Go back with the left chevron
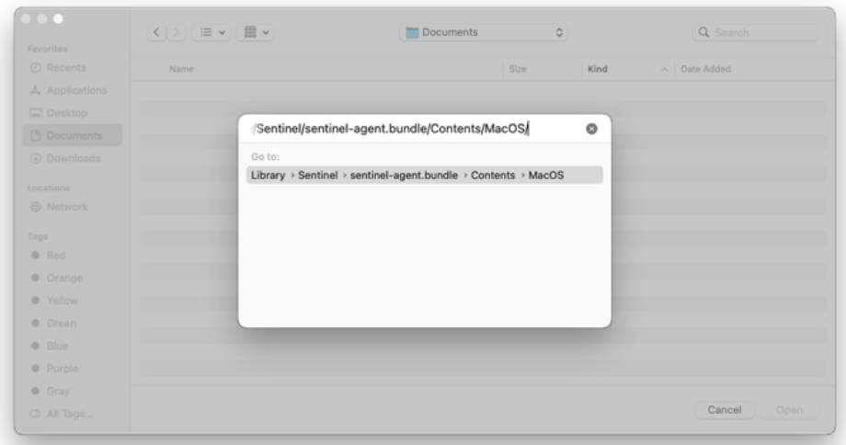The width and height of the screenshot is (846, 445). tap(156, 32)
